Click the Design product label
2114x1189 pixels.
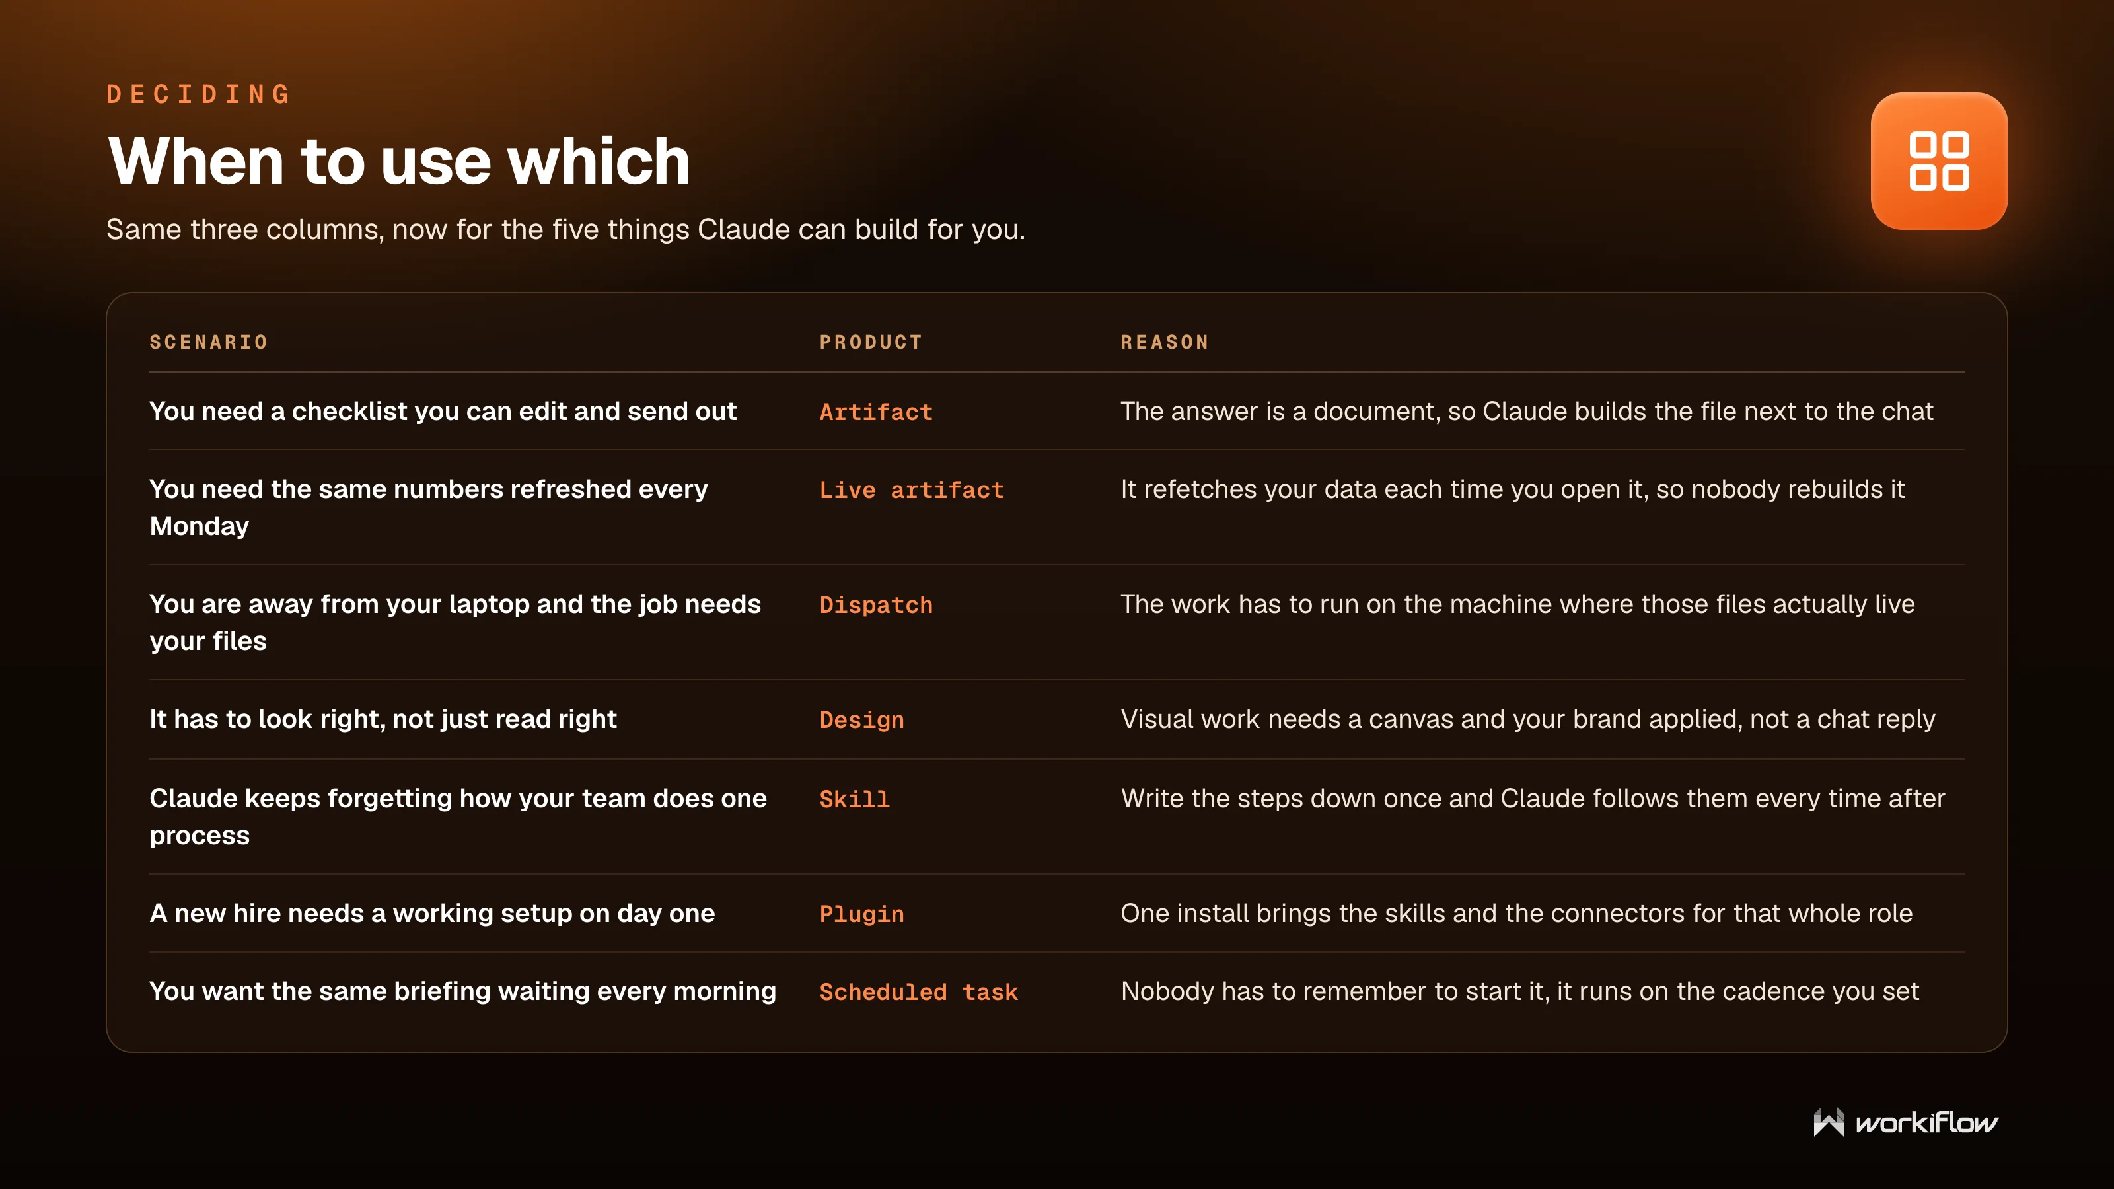click(861, 719)
